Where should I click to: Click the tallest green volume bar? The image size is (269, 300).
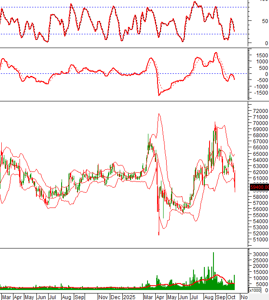(213, 269)
